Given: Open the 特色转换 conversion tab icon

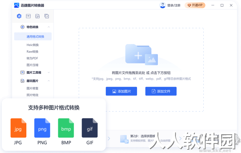Looking at the screenshot, I should point(19,16).
